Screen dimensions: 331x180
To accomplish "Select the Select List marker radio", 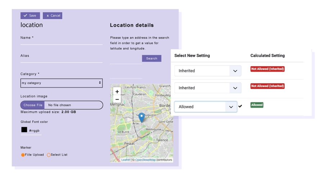I will click(x=49, y=155).
